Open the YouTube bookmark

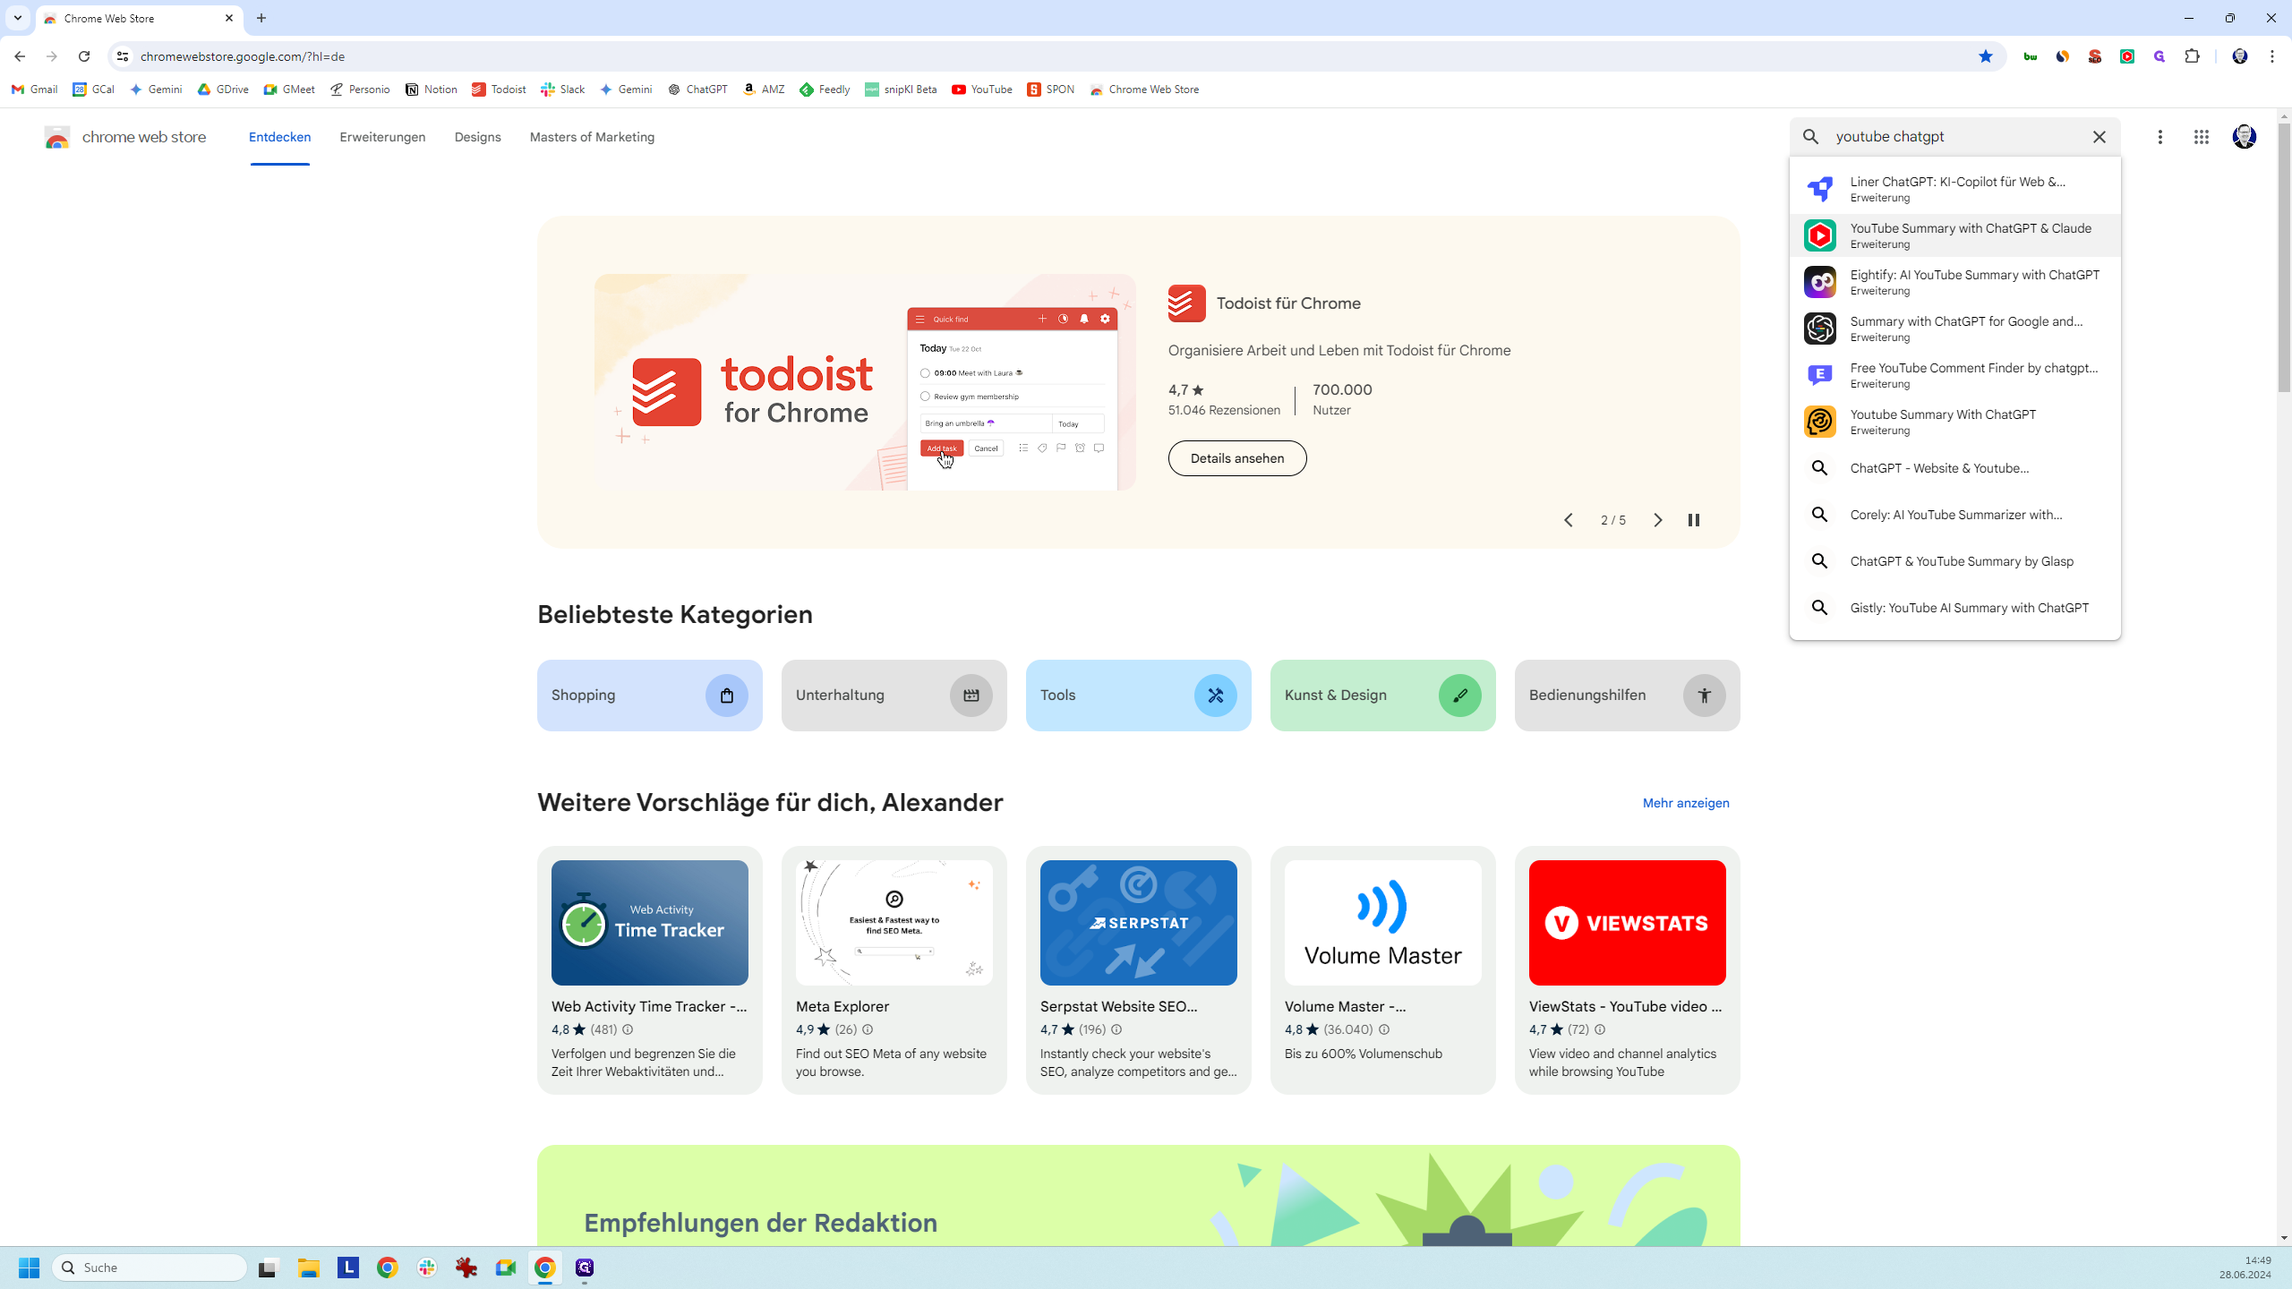[x=982, y=90]
